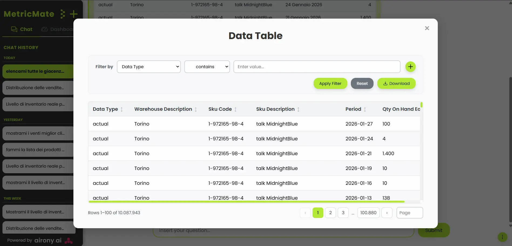This screenshot has width=512, height=246.
Task: Select page 3 in pagination
Action: pyautogui.click(x=343, y=213)
